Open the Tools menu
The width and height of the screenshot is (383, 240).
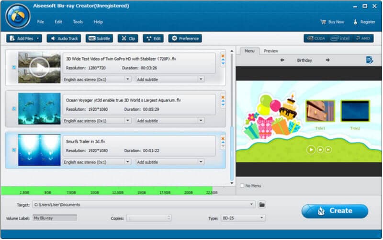coord(78,21)
